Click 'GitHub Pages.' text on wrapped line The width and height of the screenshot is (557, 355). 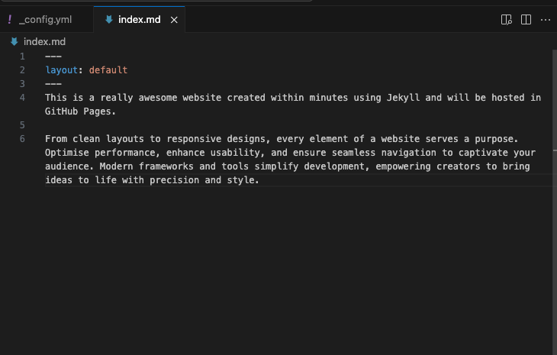click(x=80, y=111)
